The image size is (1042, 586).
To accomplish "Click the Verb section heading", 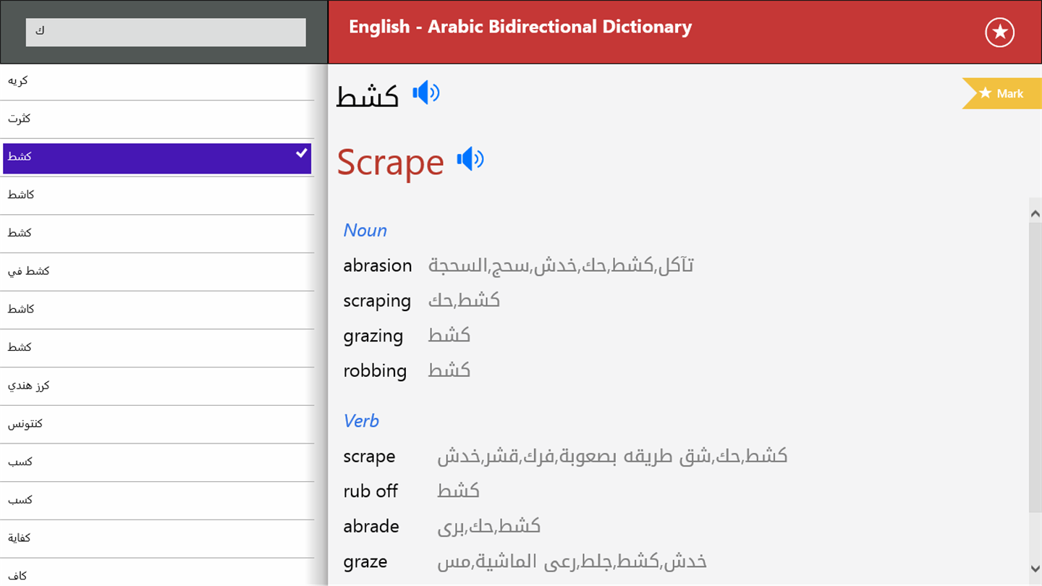I will coord(361,421).
